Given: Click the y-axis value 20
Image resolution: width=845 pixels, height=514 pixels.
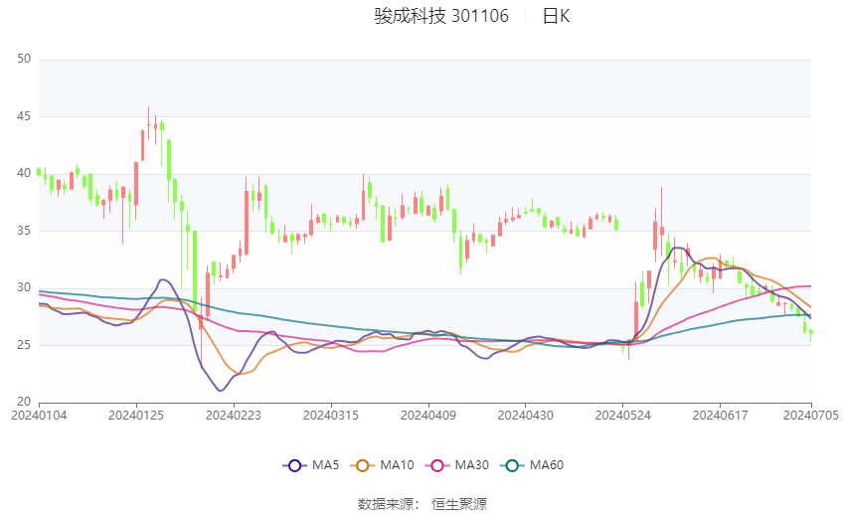Looking at the screenshot, I should 24,402.
